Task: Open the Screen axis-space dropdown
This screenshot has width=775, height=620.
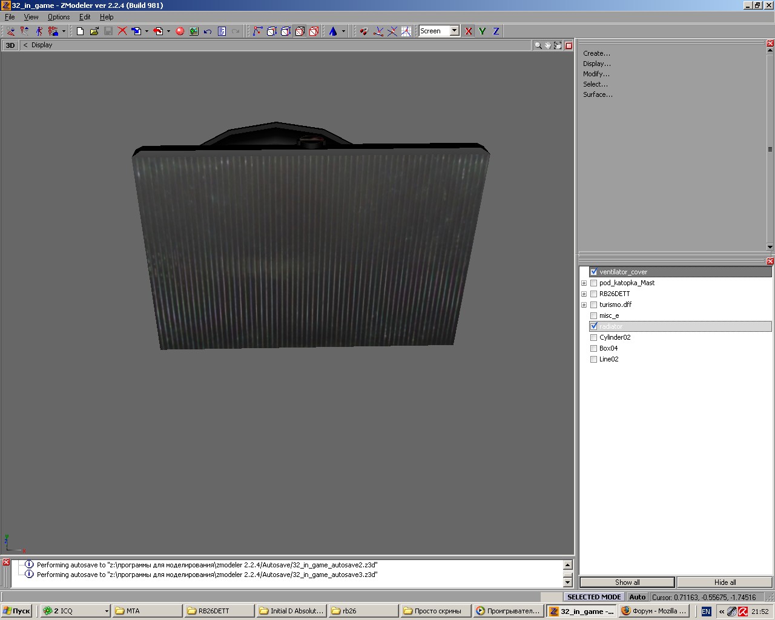Action: coord(454,31)
